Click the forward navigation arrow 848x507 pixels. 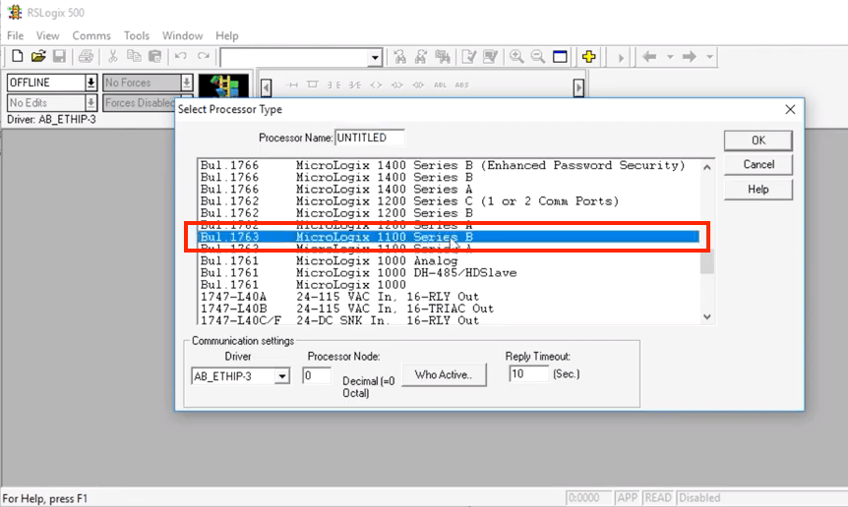coord(689,57)
